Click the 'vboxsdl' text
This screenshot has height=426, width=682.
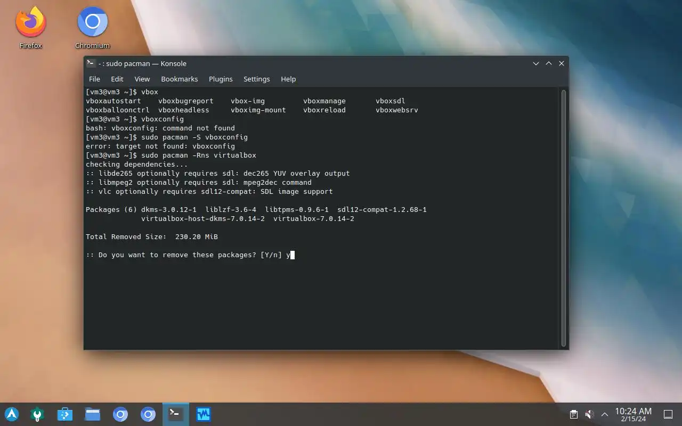[391, 101]
